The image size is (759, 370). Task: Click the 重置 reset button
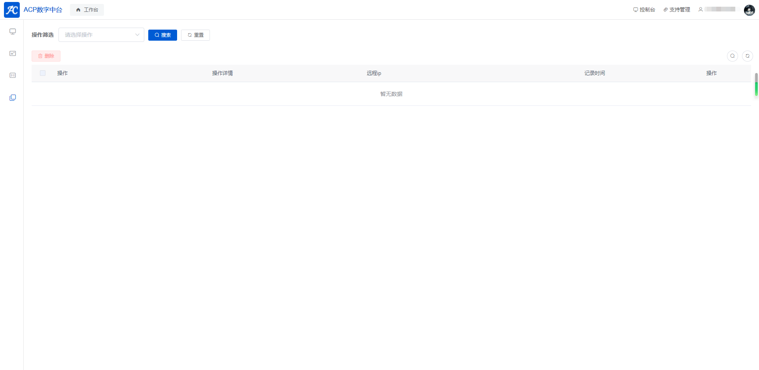pos(195,35)
